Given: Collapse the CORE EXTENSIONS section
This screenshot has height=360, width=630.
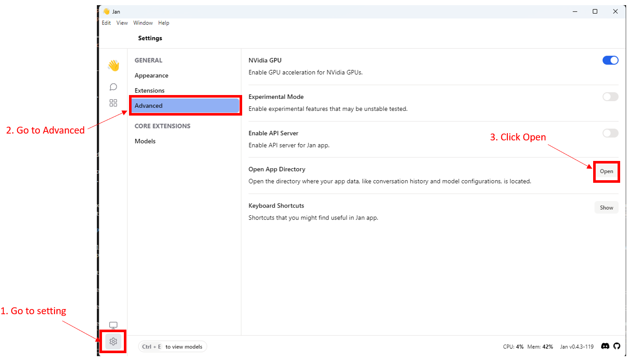Looking at the screenshot, I should 162,126.
